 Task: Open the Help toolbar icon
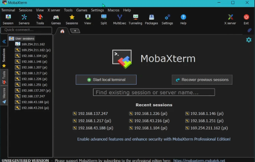(183, 19)
